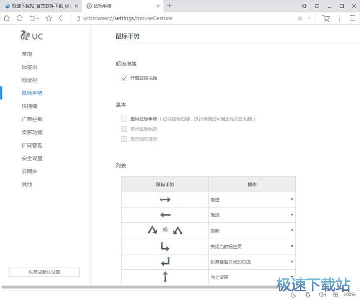The image size is (360, 299).
Task: Open 地址栏 settings section
Action: (x=29, y=80)
